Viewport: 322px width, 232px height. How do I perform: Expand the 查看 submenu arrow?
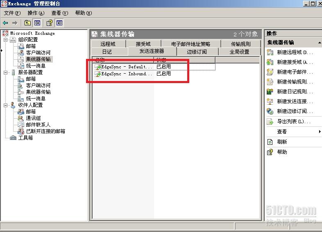(x=320, y=131)
